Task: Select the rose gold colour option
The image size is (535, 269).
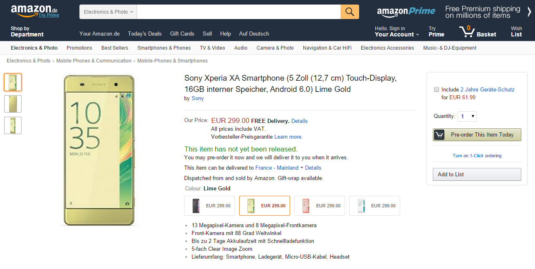Action: point(319,206)
